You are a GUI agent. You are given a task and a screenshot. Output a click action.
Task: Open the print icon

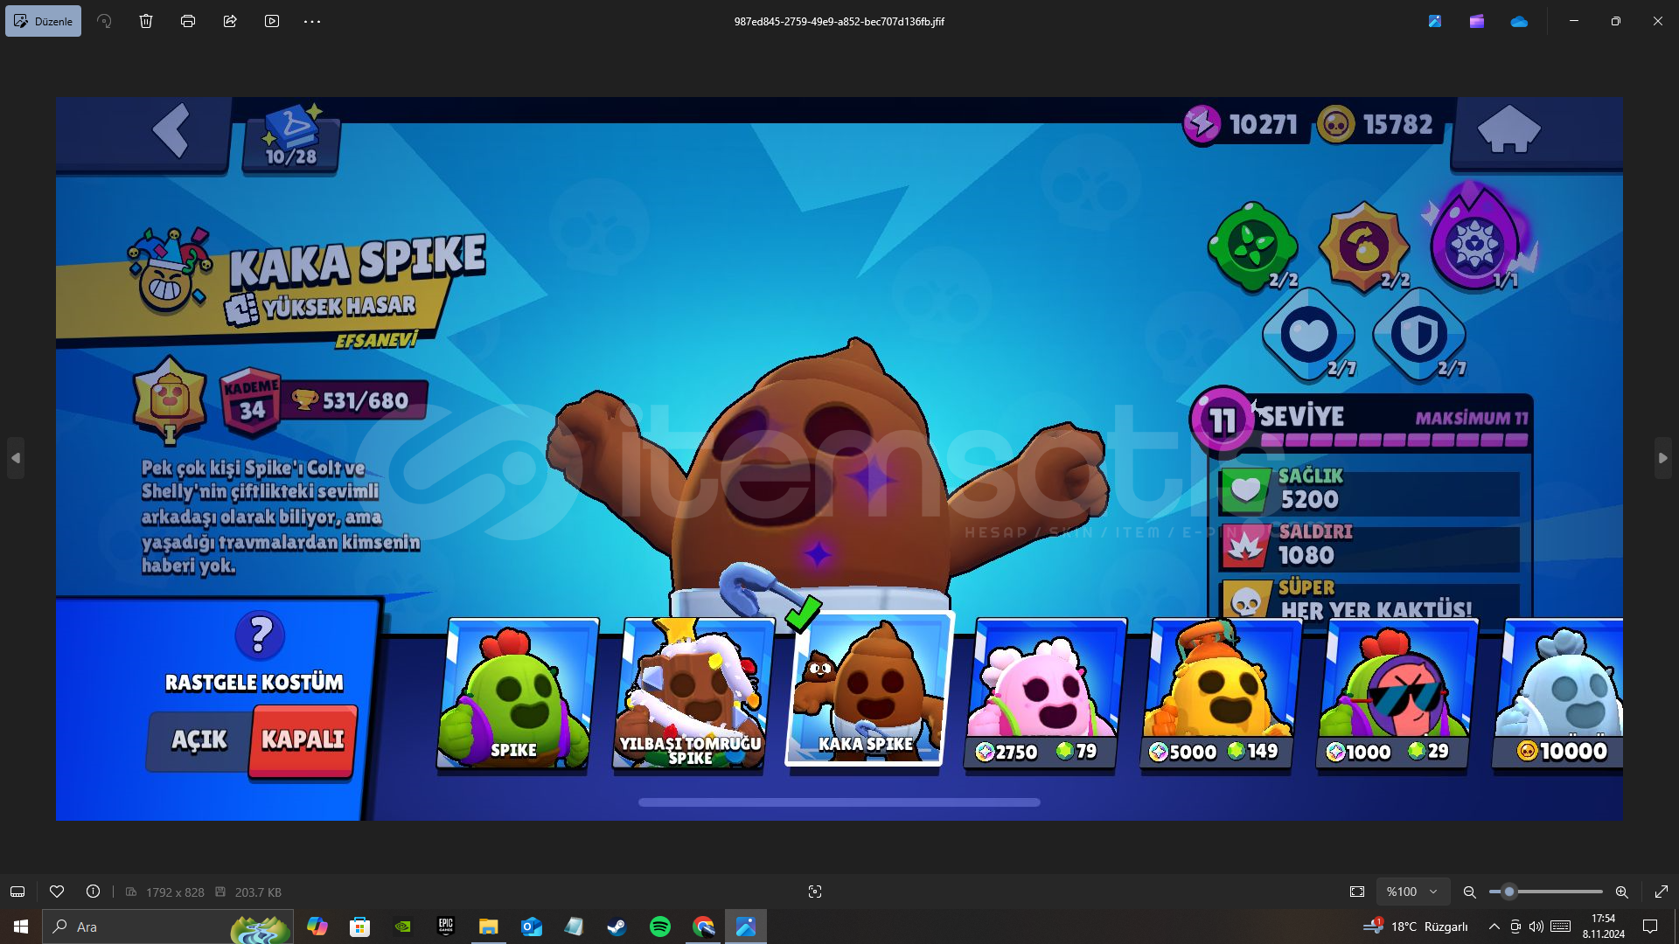click(188, 21)
